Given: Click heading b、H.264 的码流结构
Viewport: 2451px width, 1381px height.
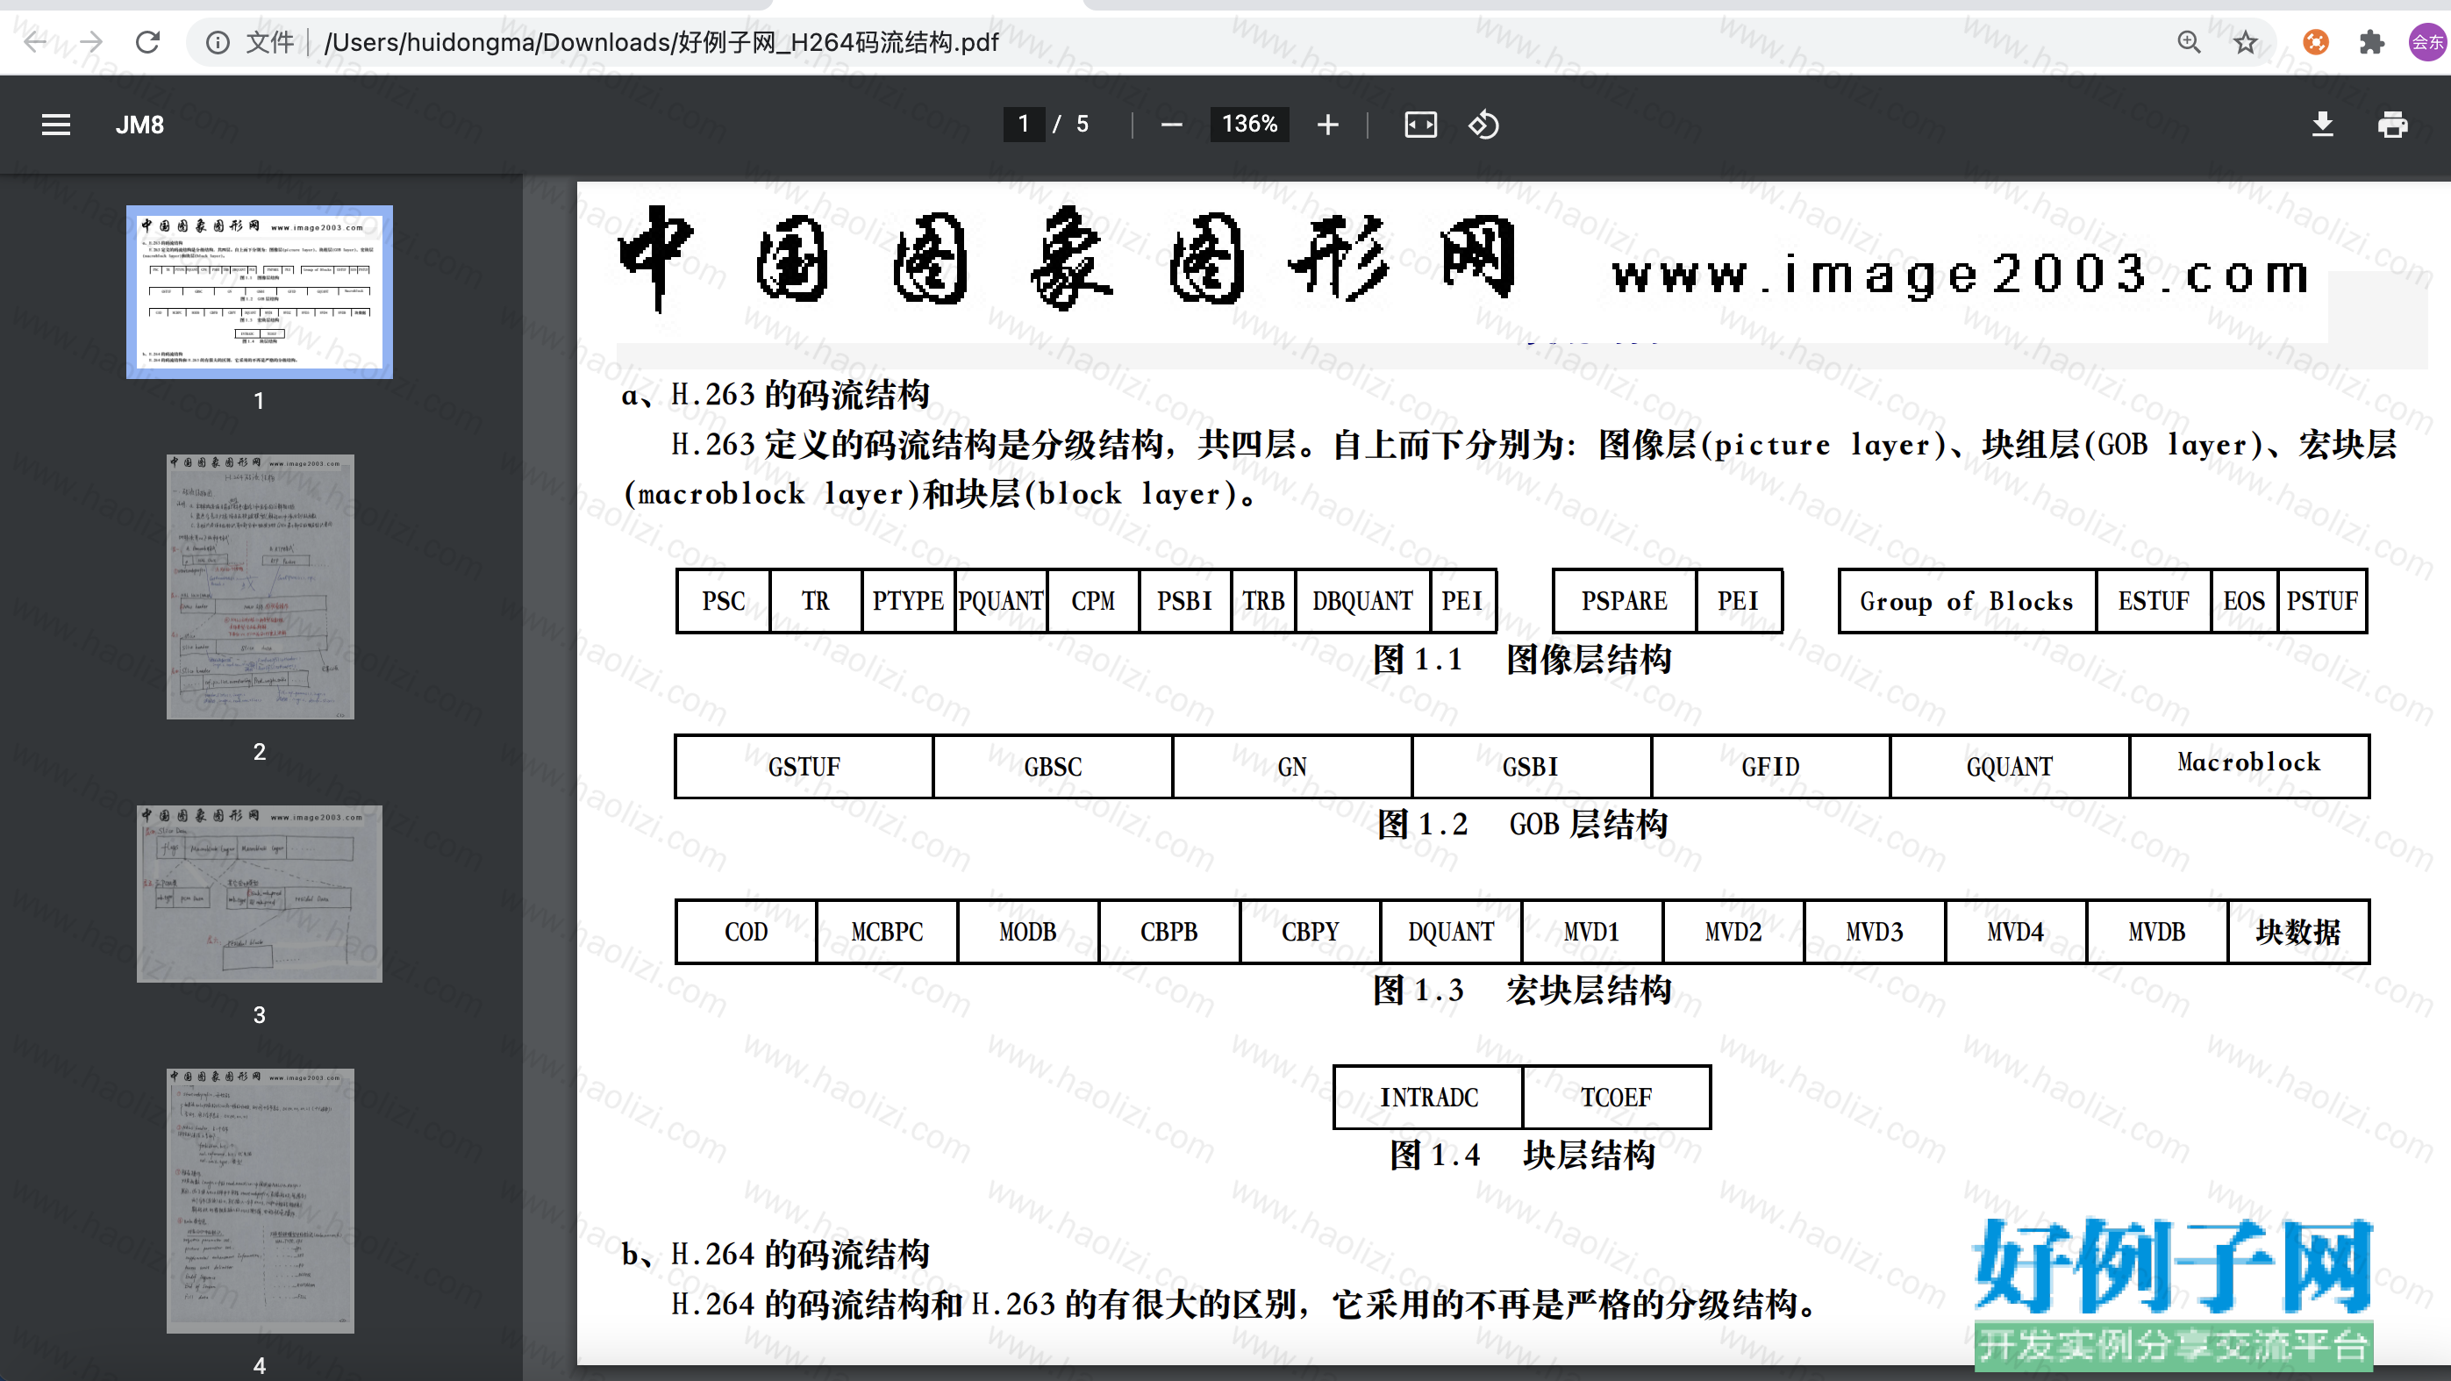Looking at the screenshot, I should coord(775,1255).
